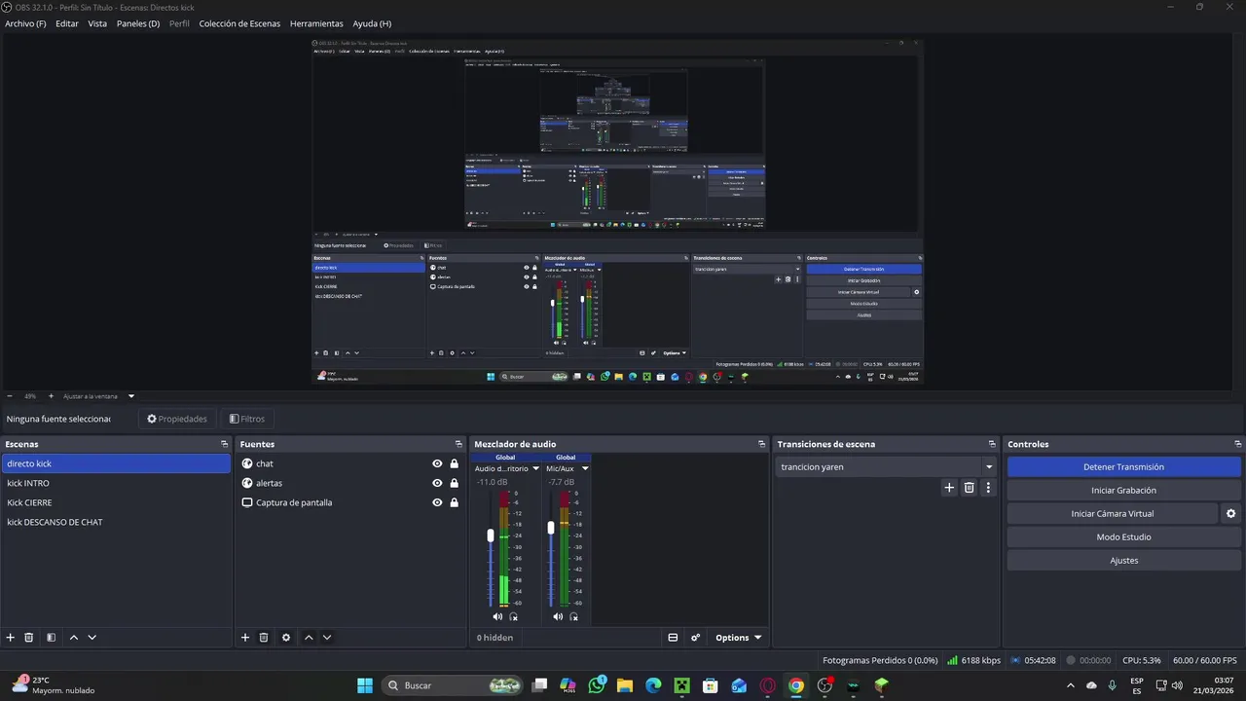1246x701 pixels.
Task: Remove selected scene with trash icon
Action: tap(29, 638)
